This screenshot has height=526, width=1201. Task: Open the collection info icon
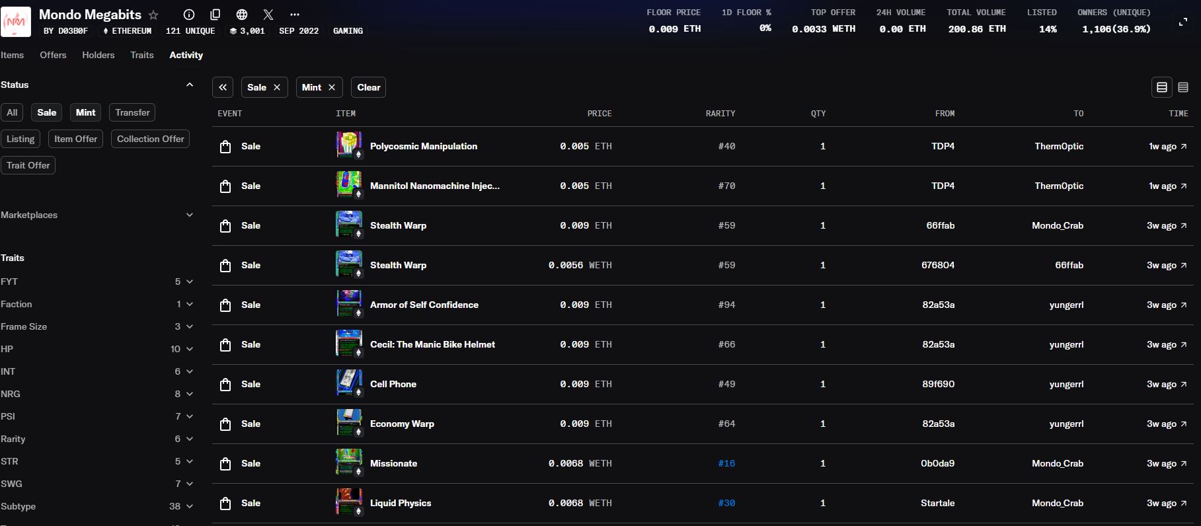tap(189, 15)
